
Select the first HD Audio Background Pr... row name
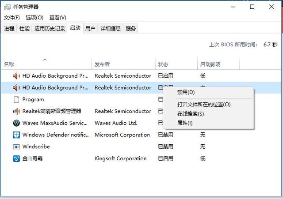[x=55, y=76]
